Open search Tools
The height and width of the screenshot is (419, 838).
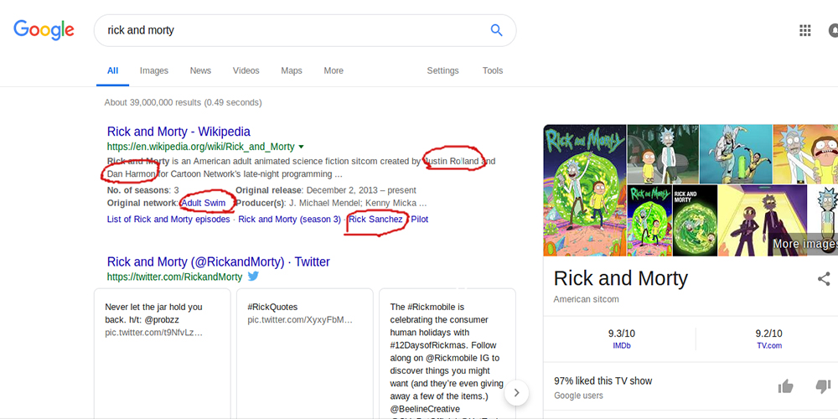[x=492, y=70]
